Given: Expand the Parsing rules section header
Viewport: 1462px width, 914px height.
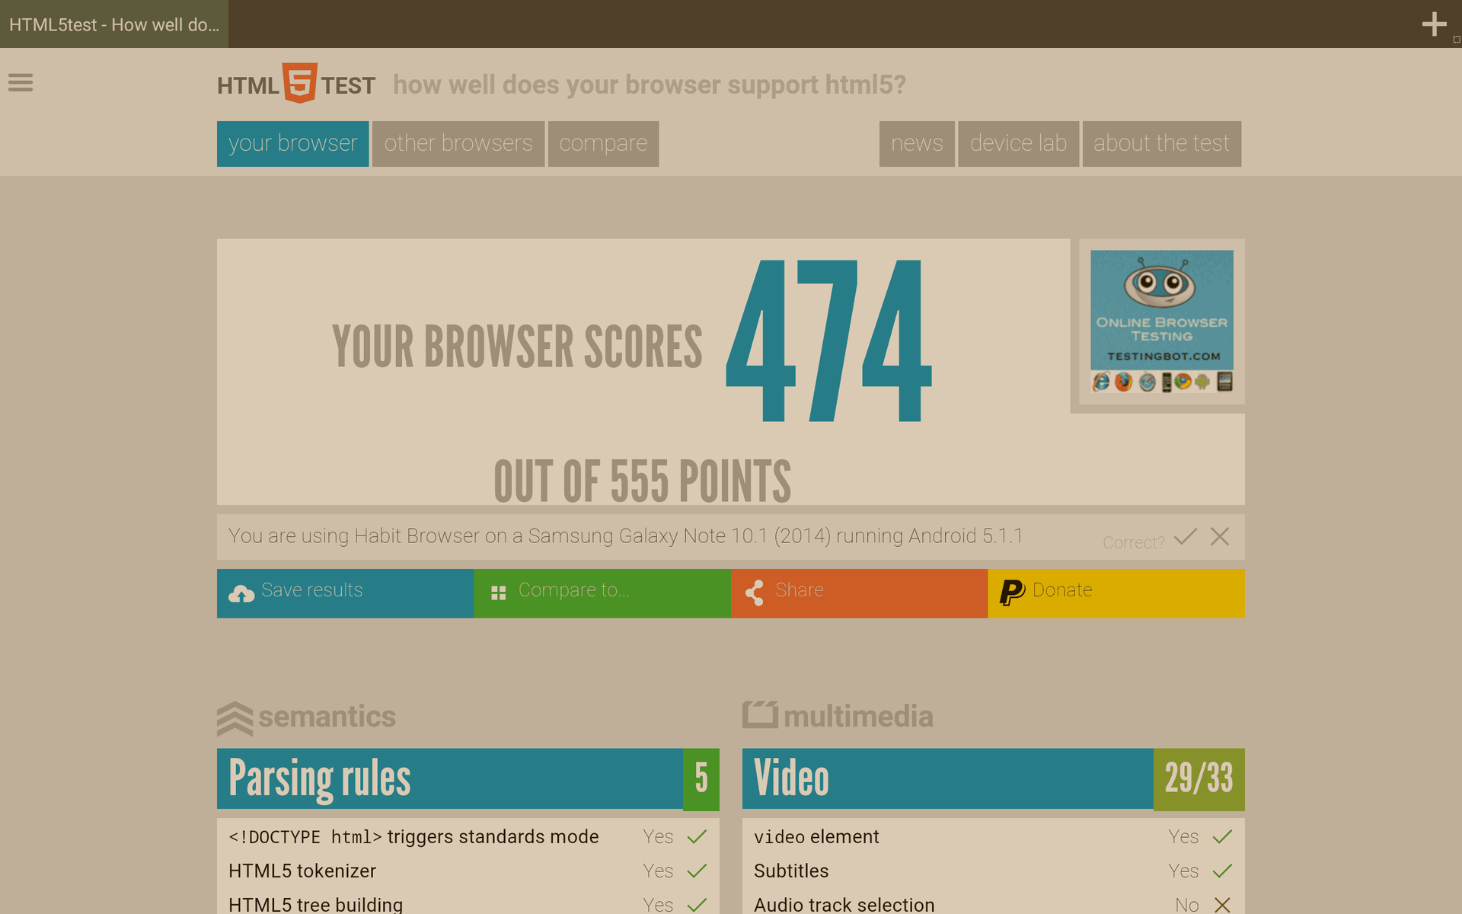Looking at the screenshot, I should [449, 778].
